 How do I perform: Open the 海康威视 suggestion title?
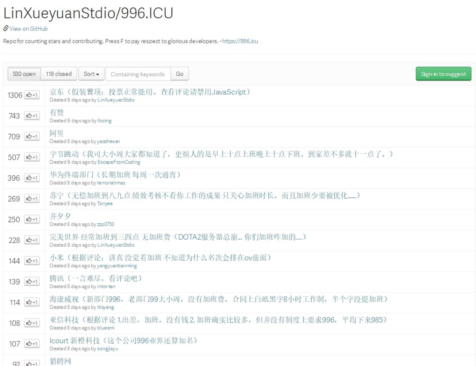[219, 299]
